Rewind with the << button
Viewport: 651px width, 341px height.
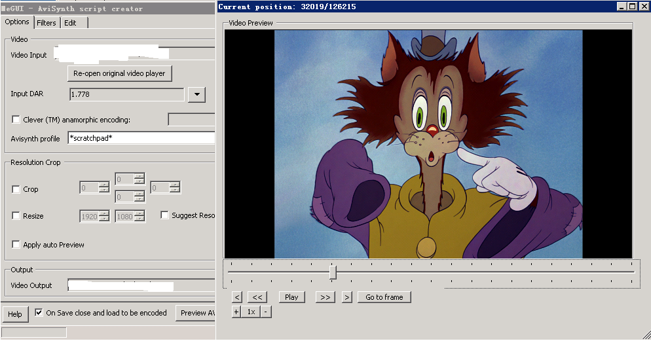[257, 297]
